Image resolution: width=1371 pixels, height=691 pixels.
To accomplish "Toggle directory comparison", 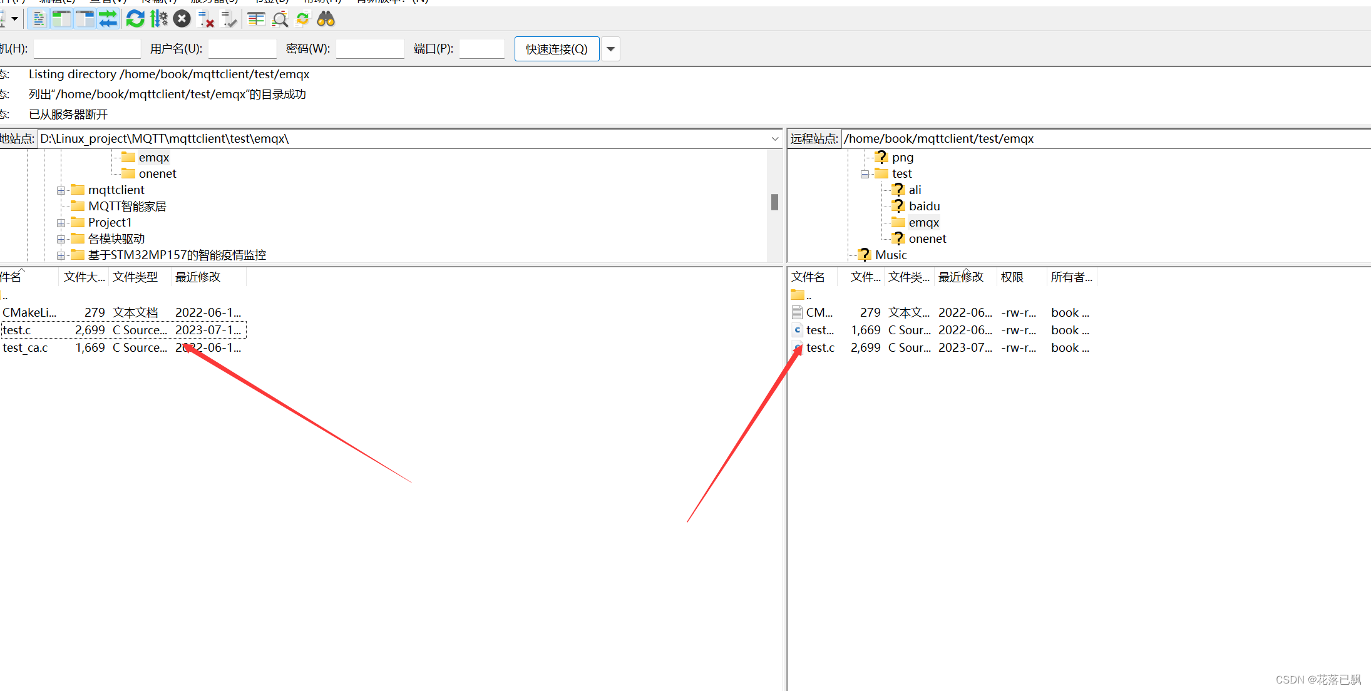I will point(280,19).
